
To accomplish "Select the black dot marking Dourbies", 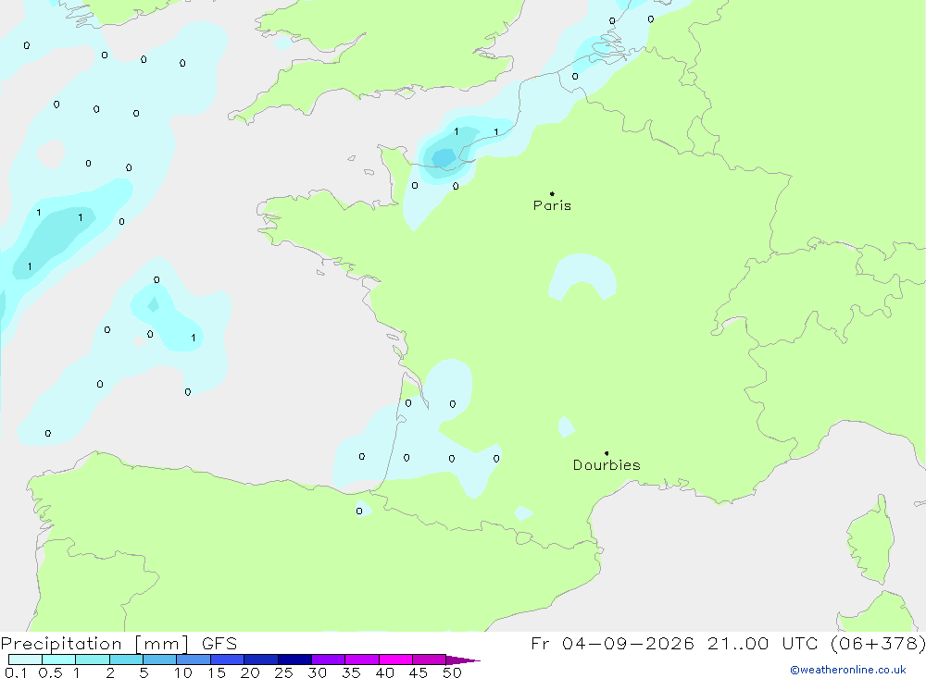I will click(607, 453).
